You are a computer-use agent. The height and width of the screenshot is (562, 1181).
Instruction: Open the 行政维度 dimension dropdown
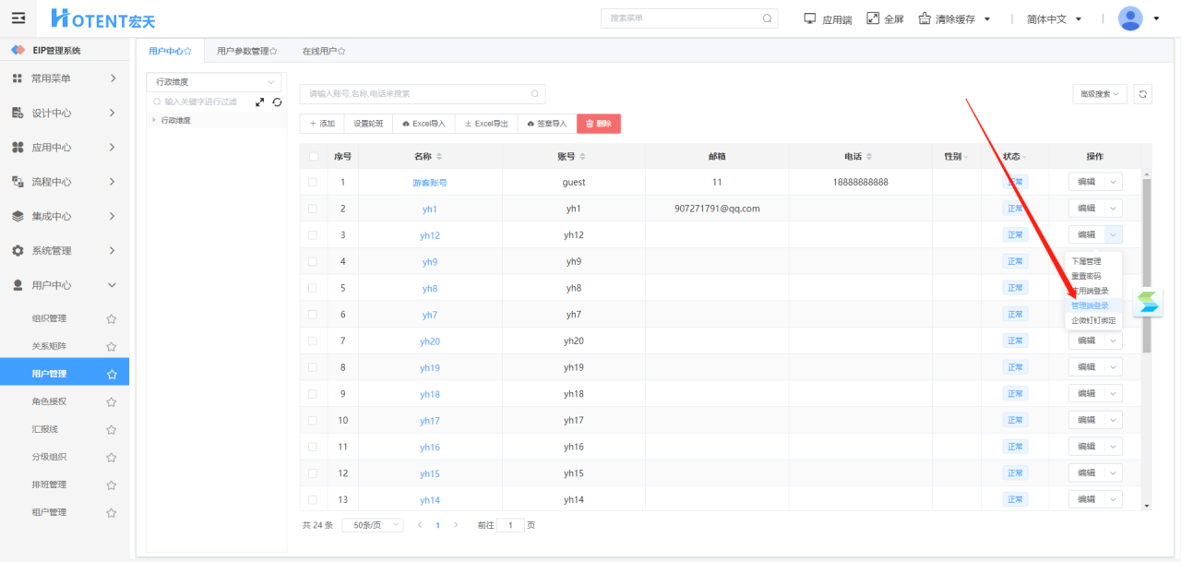(x=216, y=82)
